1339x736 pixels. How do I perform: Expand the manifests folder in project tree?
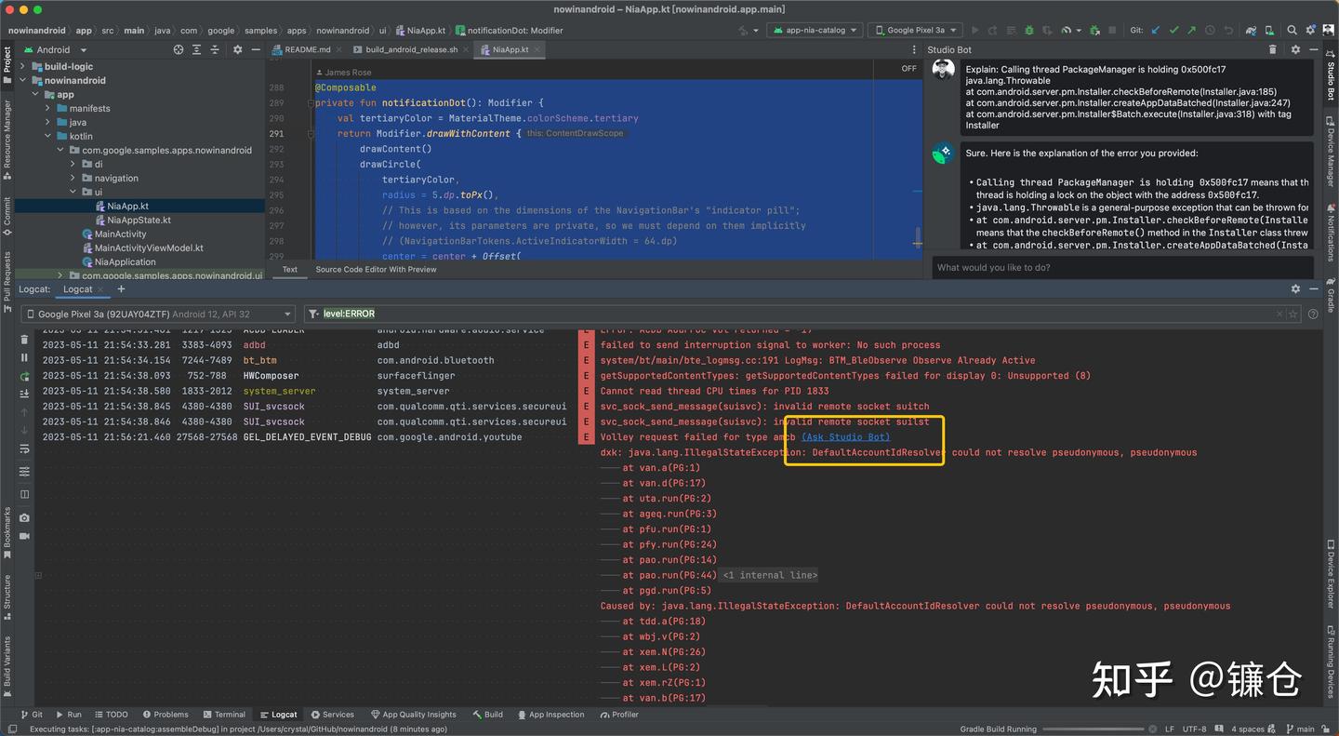pos(48,108)
